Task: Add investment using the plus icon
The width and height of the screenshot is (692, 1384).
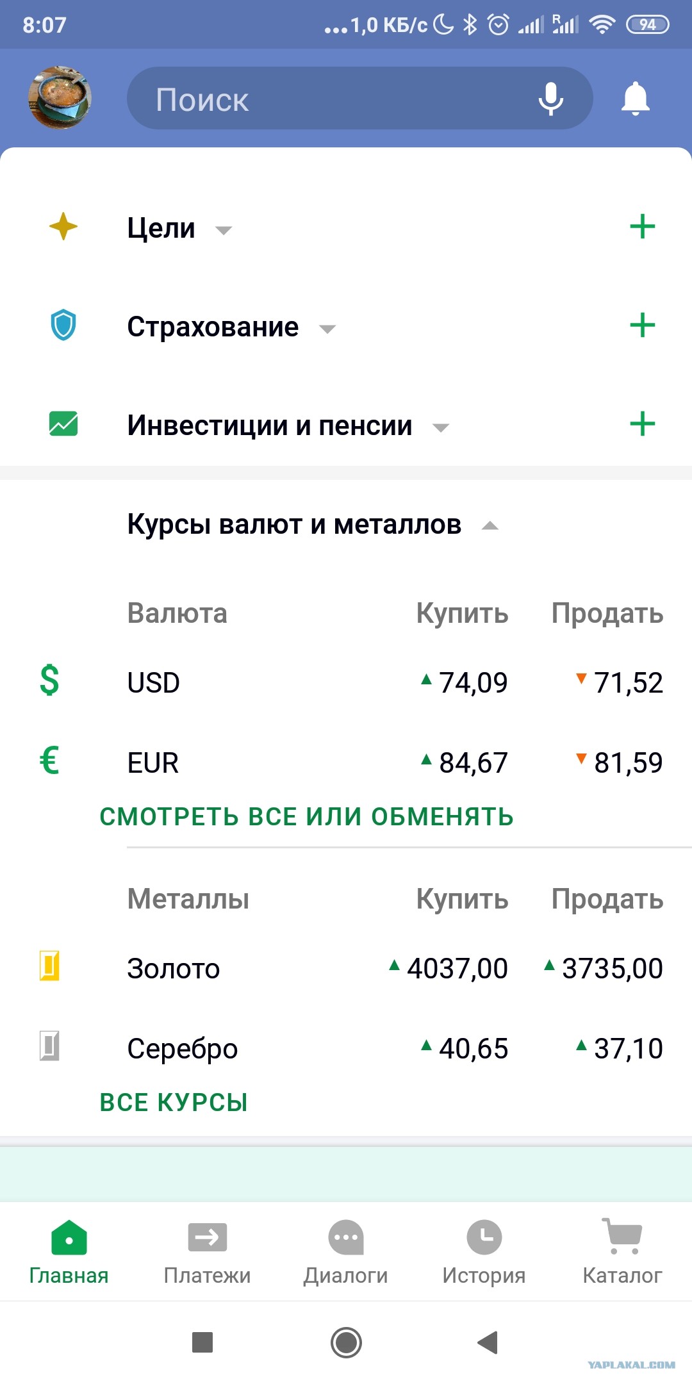Action: (642, 424)
